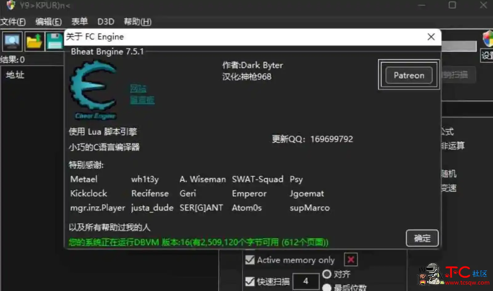The height and width of the screenshot is (291, 493).
Task: Click the name Kickclock in credits
Action: [89, 193]
